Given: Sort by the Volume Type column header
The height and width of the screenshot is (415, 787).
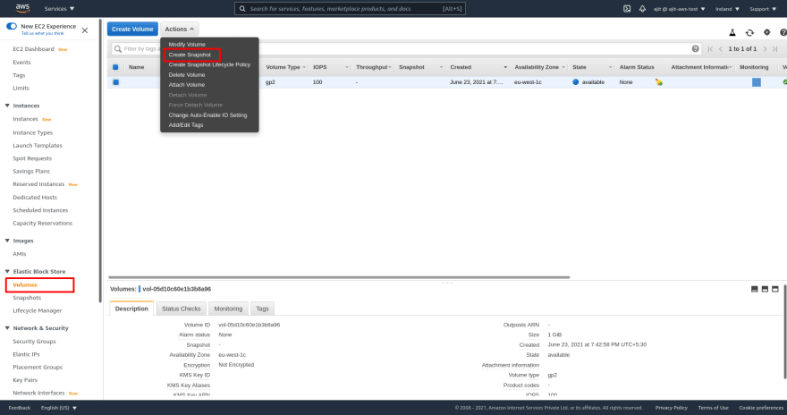Looking at the screenshot, I should [x=283, y=67].
